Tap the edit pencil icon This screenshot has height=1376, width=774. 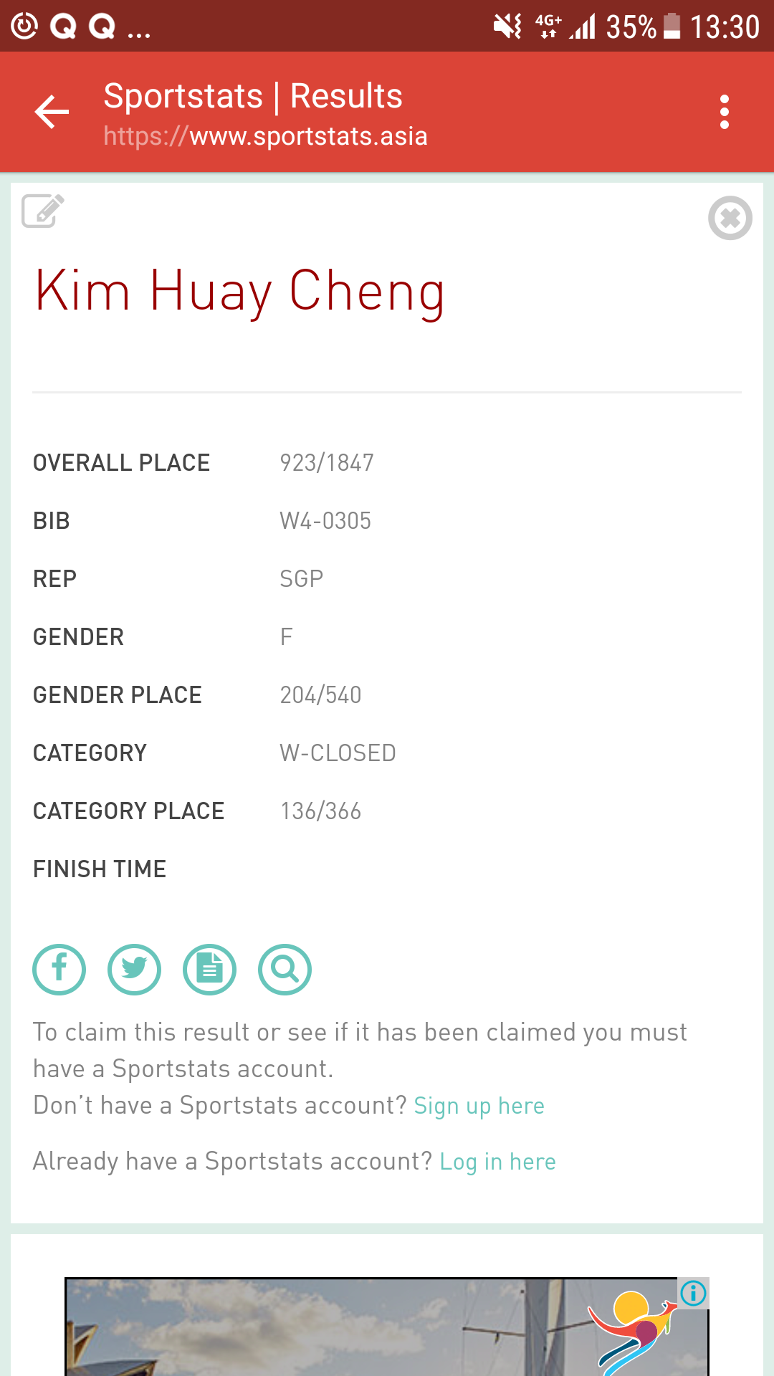coord(43,211)
